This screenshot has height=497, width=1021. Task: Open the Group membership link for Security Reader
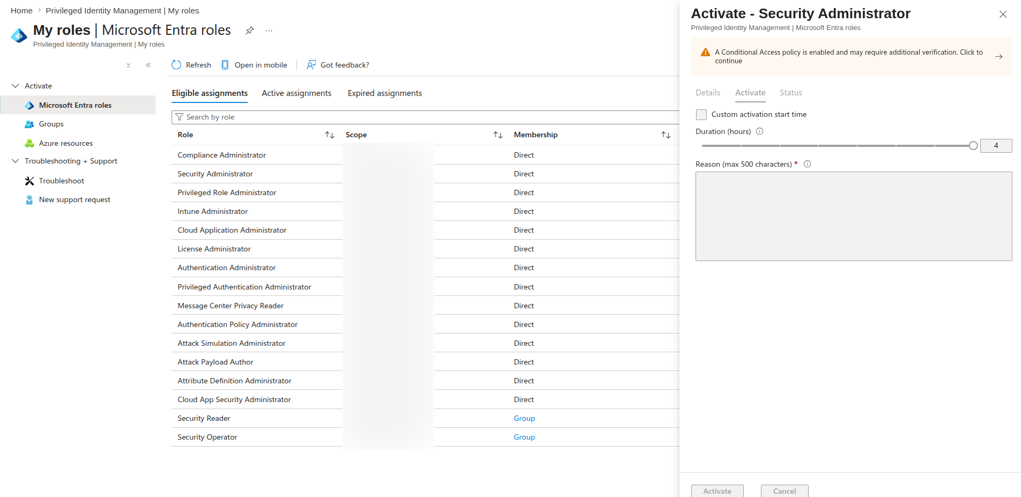tap(524, 419)
